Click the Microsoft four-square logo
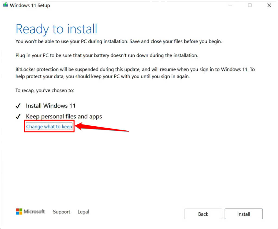278x229 pixels. click(x=19, y=212)
